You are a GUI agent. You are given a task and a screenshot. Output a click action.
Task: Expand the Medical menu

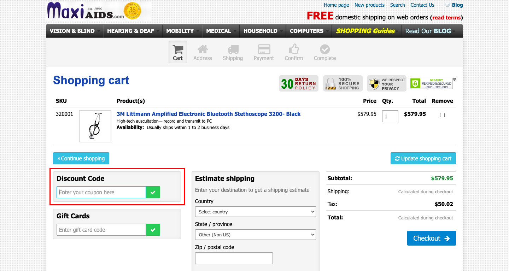pyautogui.click(x=221, y=31)
